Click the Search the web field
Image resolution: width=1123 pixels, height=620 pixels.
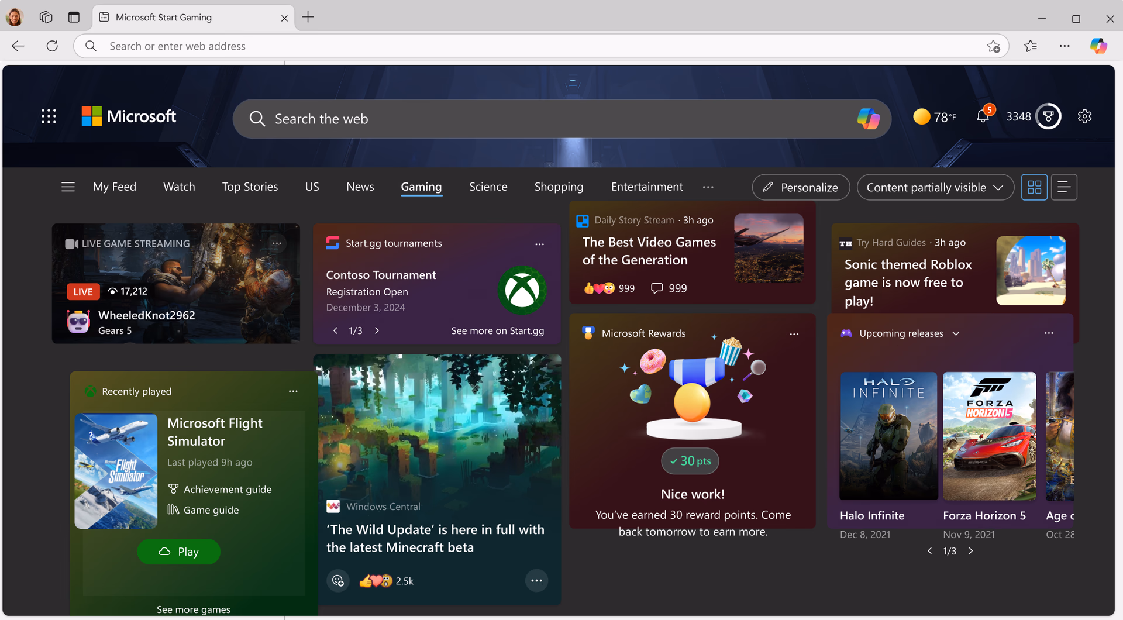561,119
